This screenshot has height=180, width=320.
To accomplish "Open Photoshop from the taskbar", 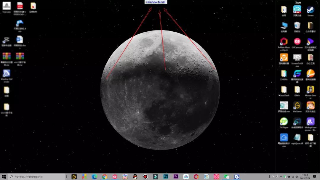I will tap(166, 176).
